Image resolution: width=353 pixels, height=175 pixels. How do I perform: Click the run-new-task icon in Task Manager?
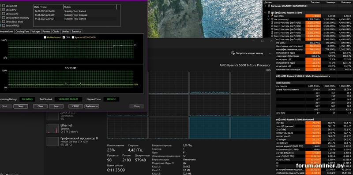coord(233,53)
